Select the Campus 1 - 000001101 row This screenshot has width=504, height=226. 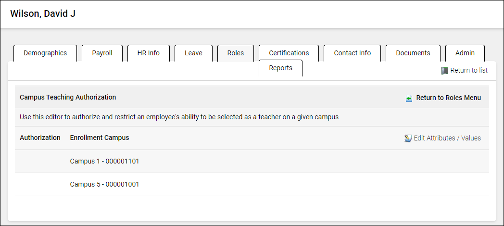coord(104,161)
